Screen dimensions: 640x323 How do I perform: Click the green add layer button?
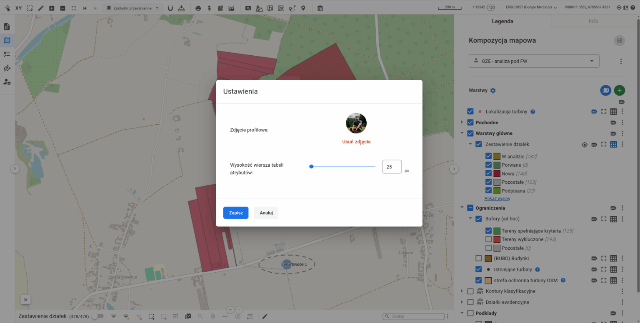[x=620, y=90]
